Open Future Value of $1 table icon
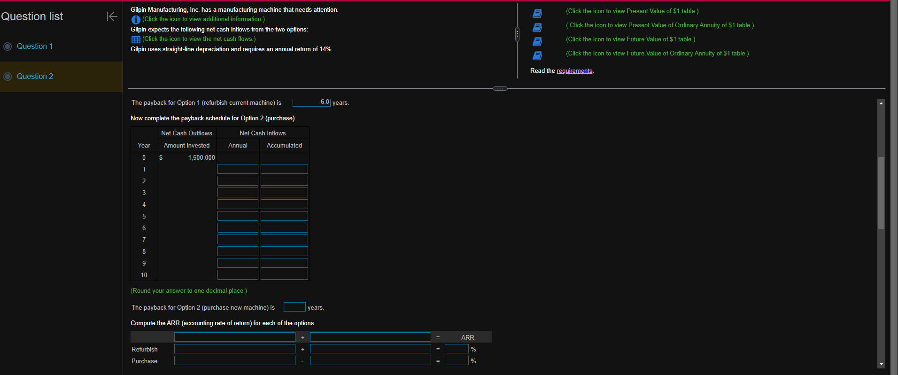 coord(537,41)
